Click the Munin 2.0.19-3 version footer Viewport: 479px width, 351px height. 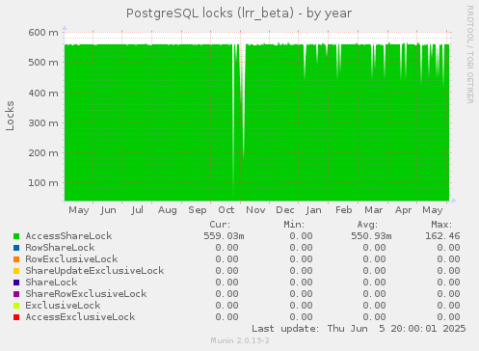pyautogui.click(x=240, y=340)
